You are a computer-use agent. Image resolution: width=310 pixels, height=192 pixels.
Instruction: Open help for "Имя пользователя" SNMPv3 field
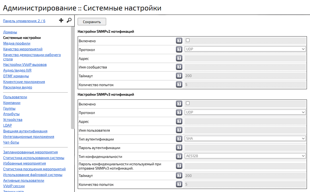tap(179, 130)
